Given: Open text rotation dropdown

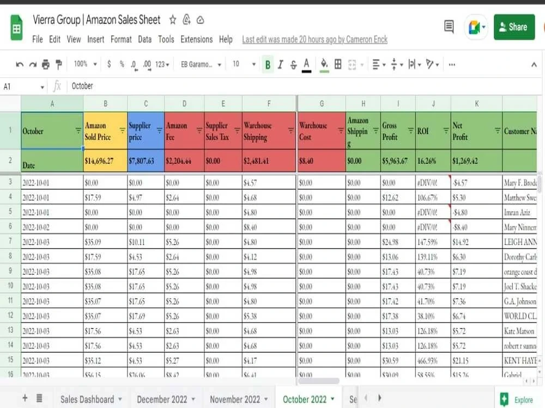Looking at the screenshot, I should point(432,65).
